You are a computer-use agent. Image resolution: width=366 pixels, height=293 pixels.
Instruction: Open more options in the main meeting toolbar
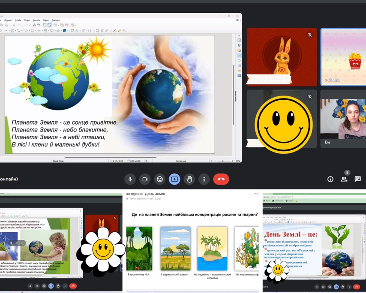[x=204, y=179]
